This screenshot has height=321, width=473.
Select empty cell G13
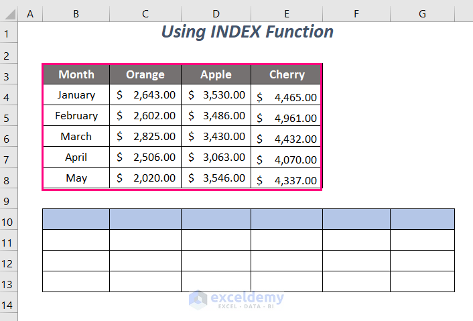point(422,281)
